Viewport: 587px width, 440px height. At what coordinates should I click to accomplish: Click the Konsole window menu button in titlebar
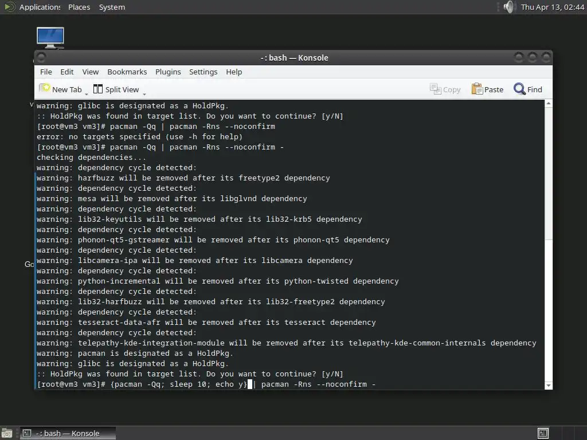click(x=41, y=58)
